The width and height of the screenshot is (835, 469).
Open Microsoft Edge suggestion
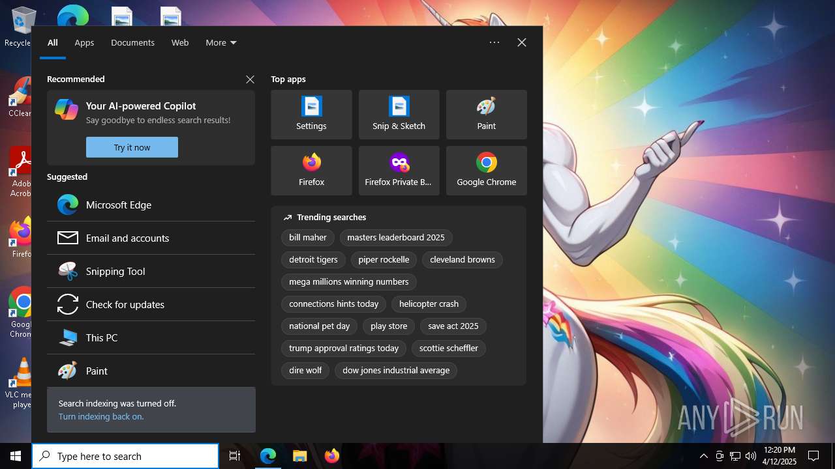coord(151,205)
